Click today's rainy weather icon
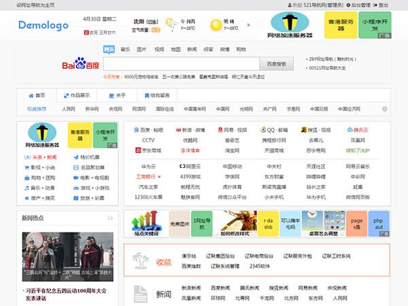 [171, 24]
